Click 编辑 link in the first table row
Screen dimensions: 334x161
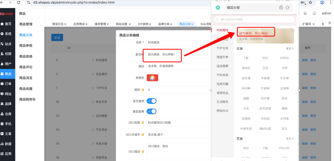(305, 60)
